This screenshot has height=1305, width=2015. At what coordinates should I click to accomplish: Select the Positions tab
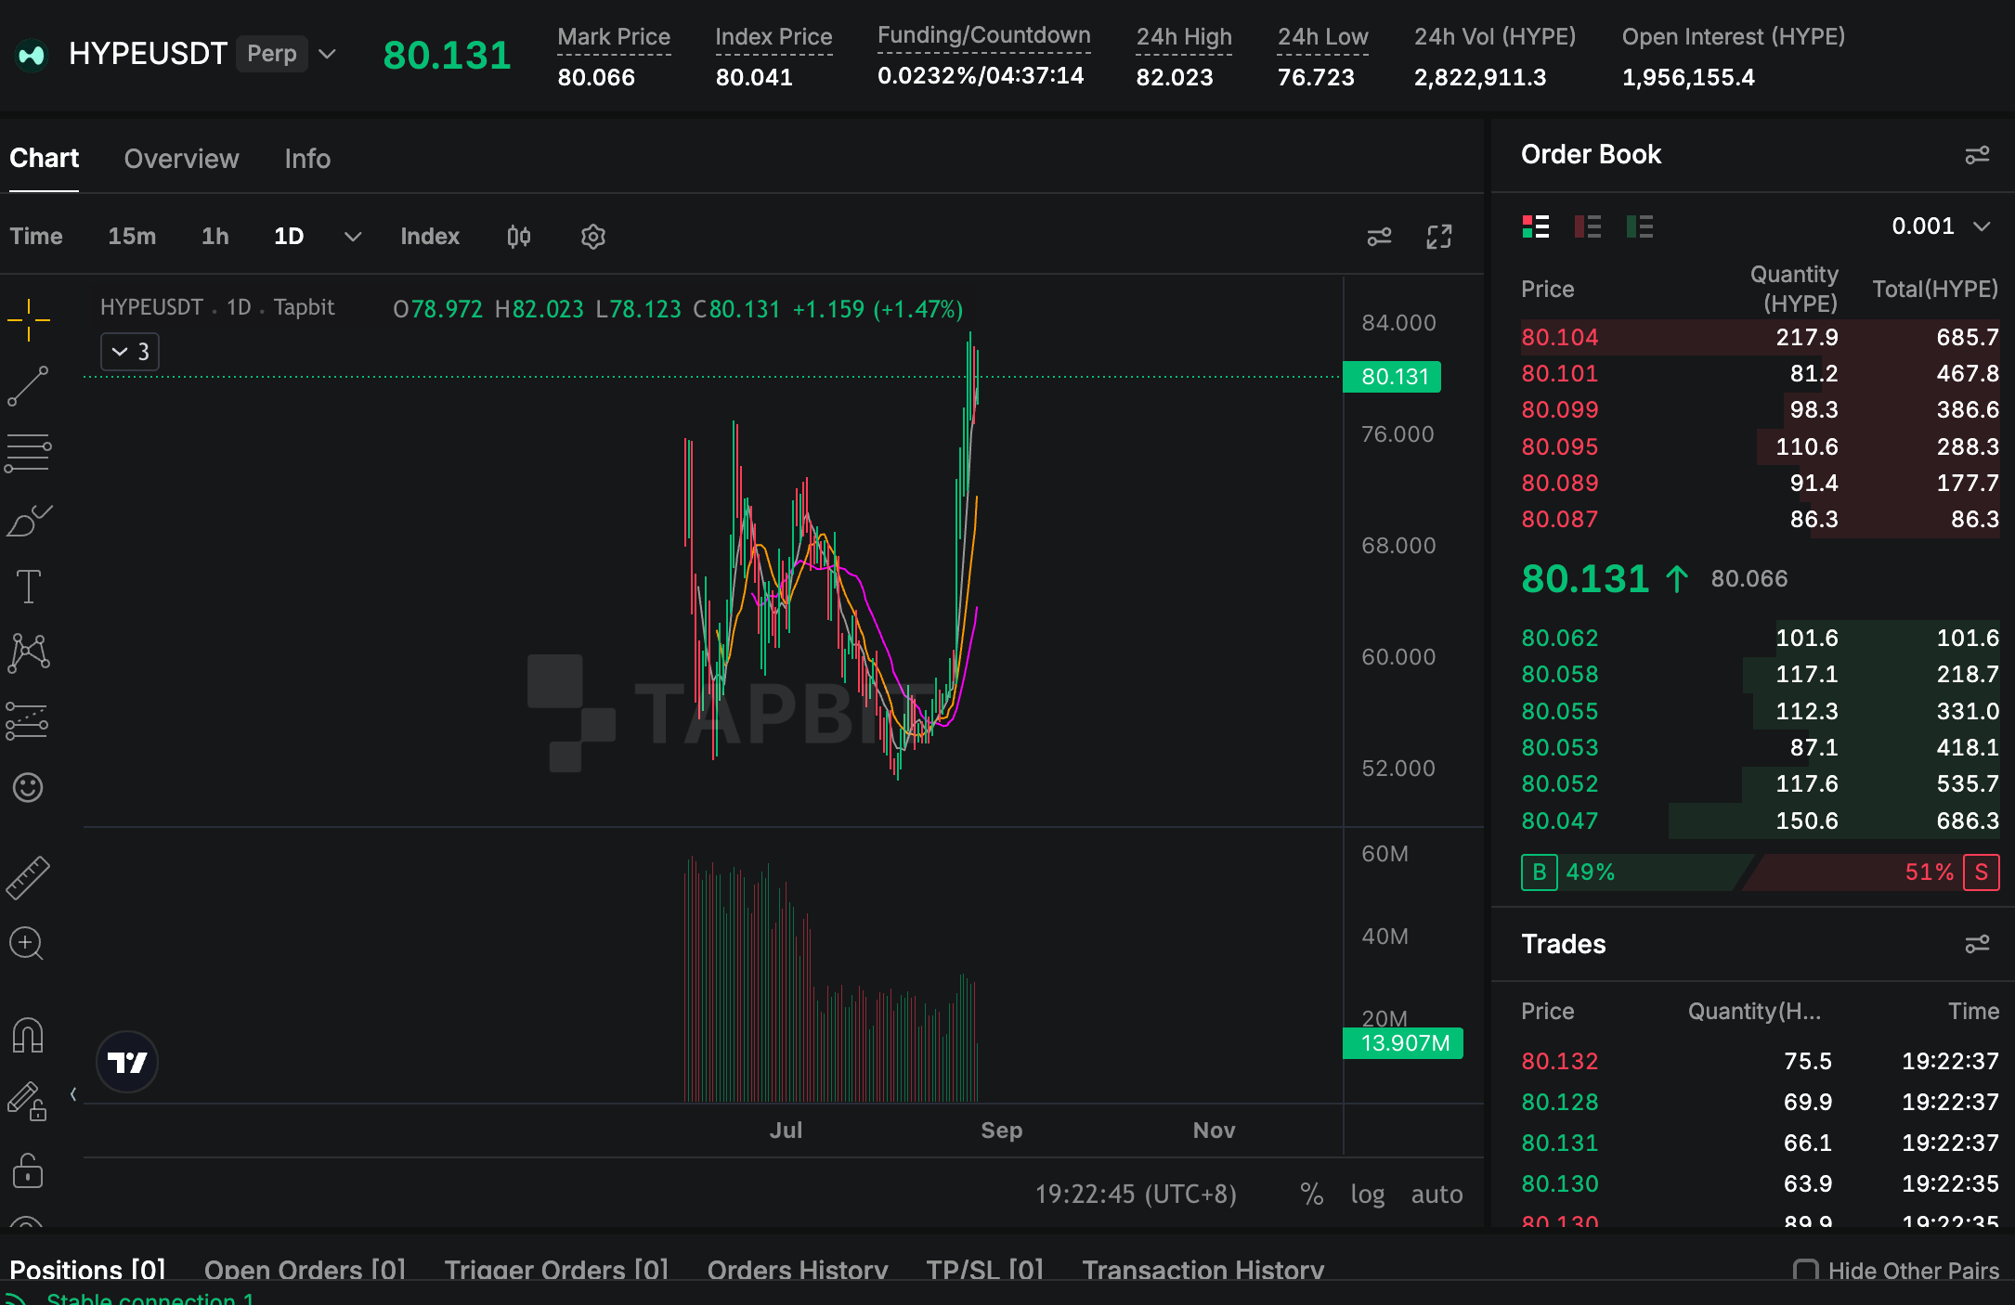point(87,1270)
